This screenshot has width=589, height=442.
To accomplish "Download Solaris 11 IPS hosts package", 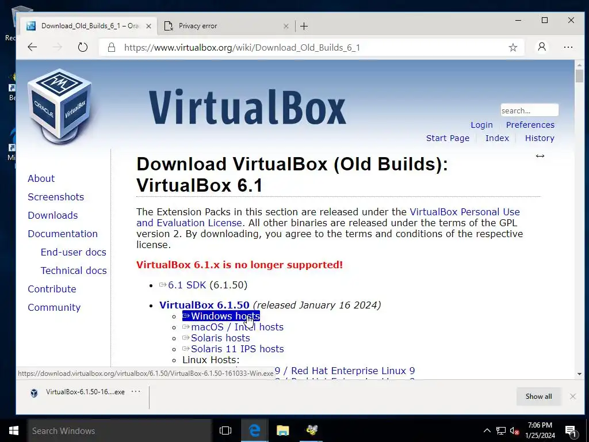I will pyautogui.click(x=234, y=349).
